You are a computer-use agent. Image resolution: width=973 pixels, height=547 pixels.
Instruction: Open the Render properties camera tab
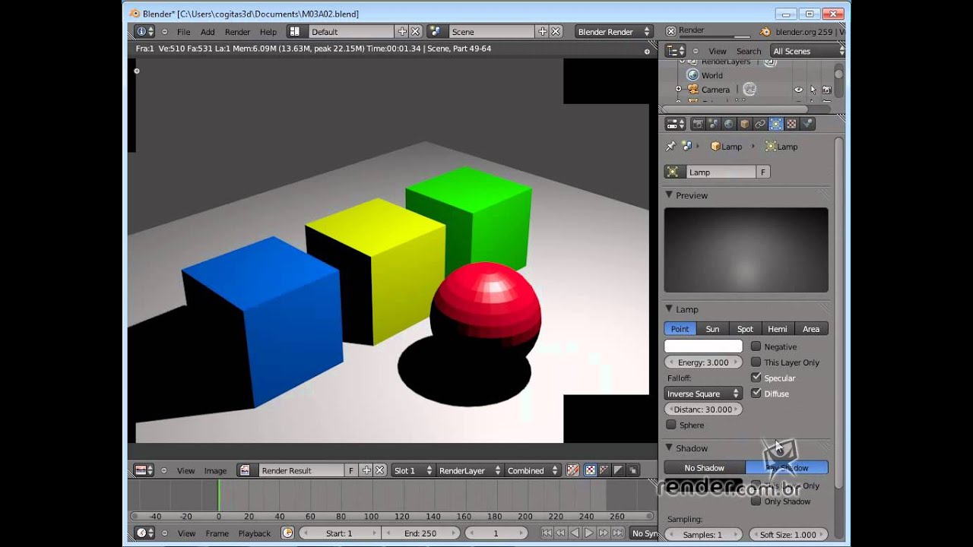(x=698, y=124)
